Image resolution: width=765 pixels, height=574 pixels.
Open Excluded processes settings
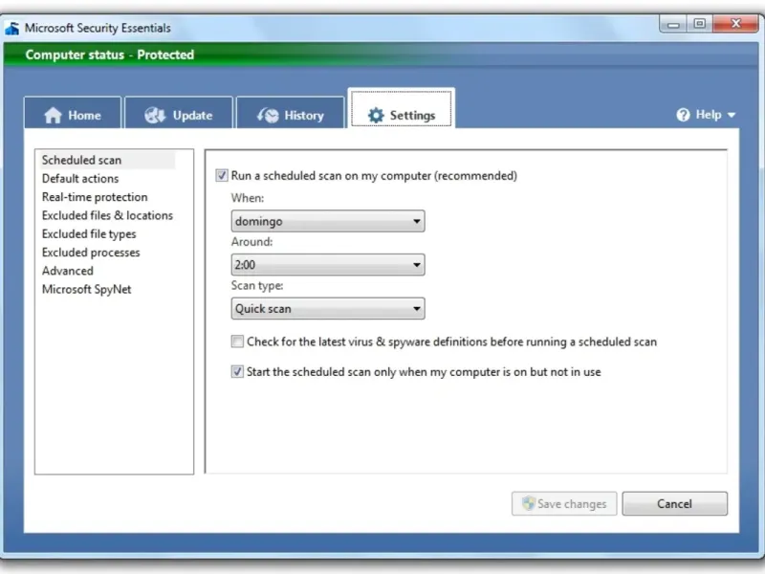91,253
